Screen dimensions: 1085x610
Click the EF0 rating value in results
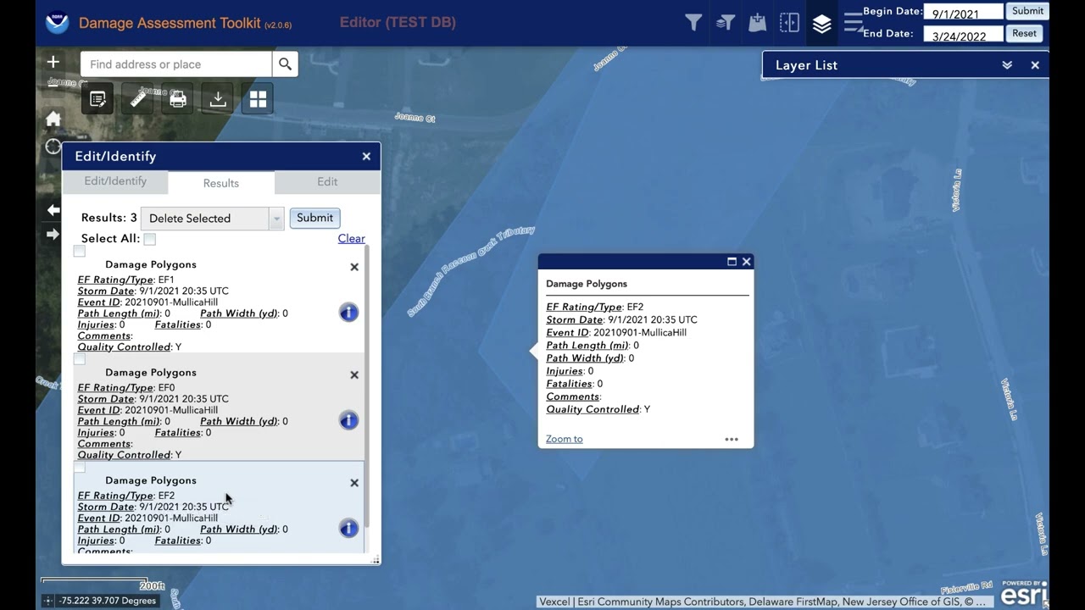pos(166,387)
